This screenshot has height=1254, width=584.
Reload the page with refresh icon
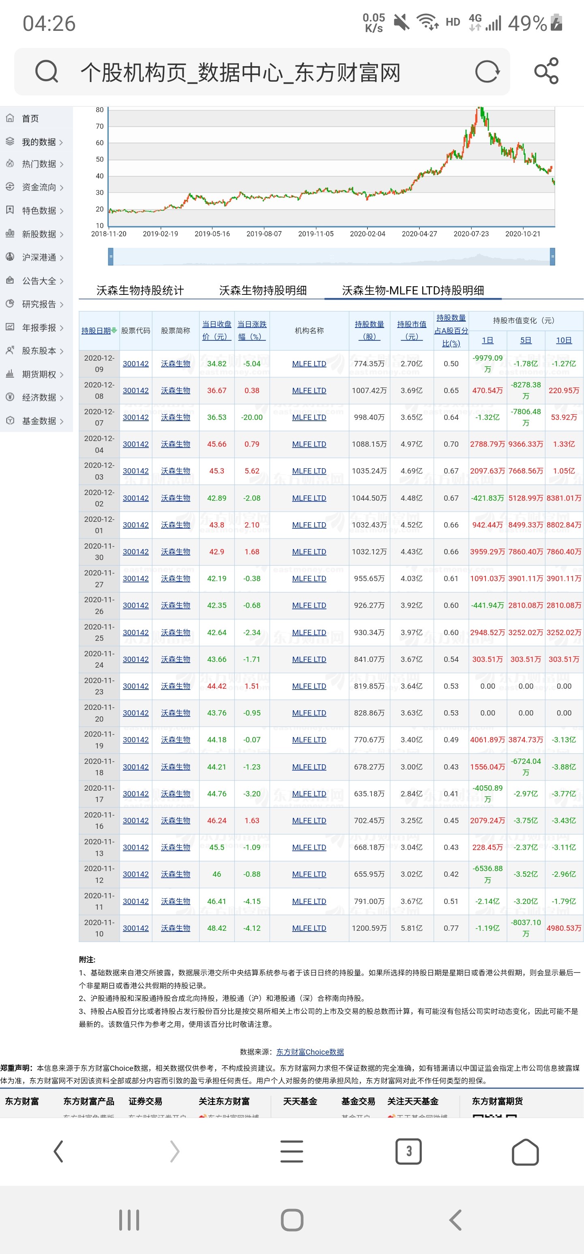(x=487, y=72)
